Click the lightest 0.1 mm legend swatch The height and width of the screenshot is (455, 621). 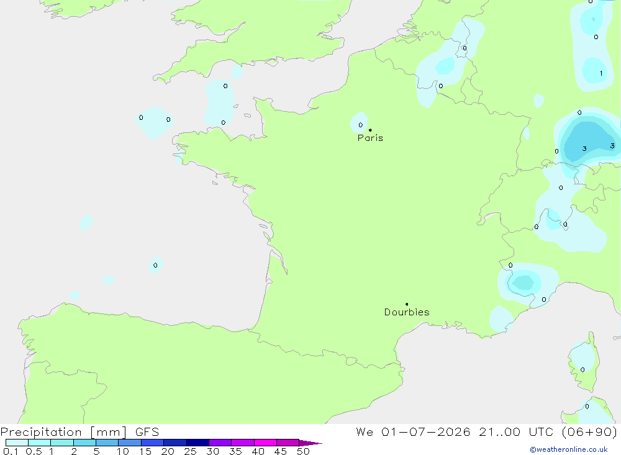point(17,443)
